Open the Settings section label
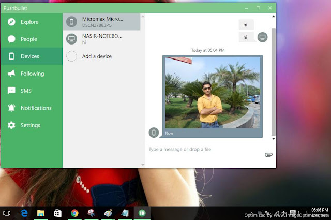Screen dimensions: 331x220 point(30,125)
